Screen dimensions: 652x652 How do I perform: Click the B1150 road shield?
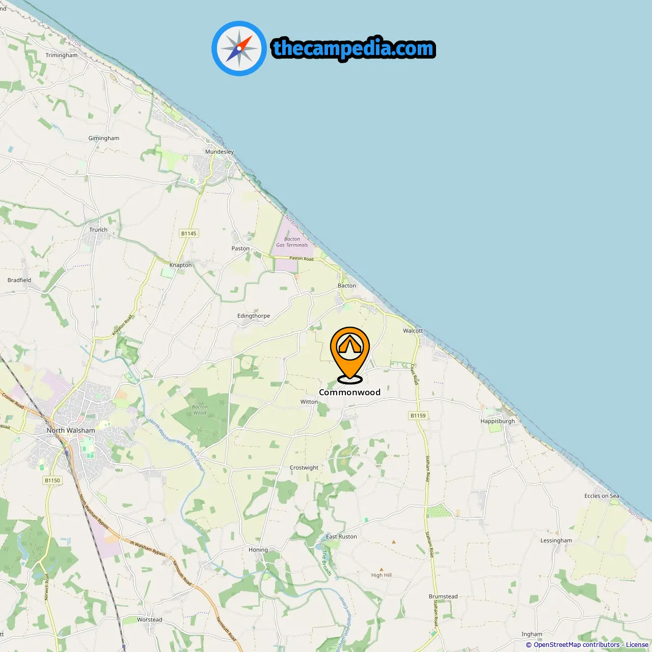(52, 480)
